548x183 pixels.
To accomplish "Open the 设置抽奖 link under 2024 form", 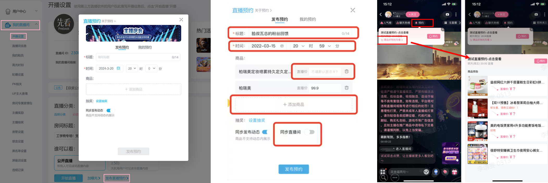I will (102, 101).
